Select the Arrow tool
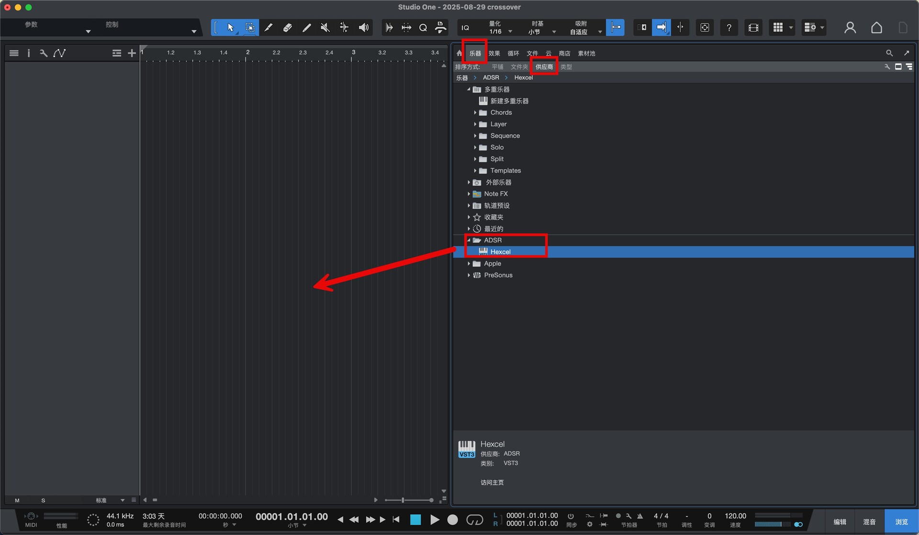This screenshot has width=919, height=535. (230, 28)
